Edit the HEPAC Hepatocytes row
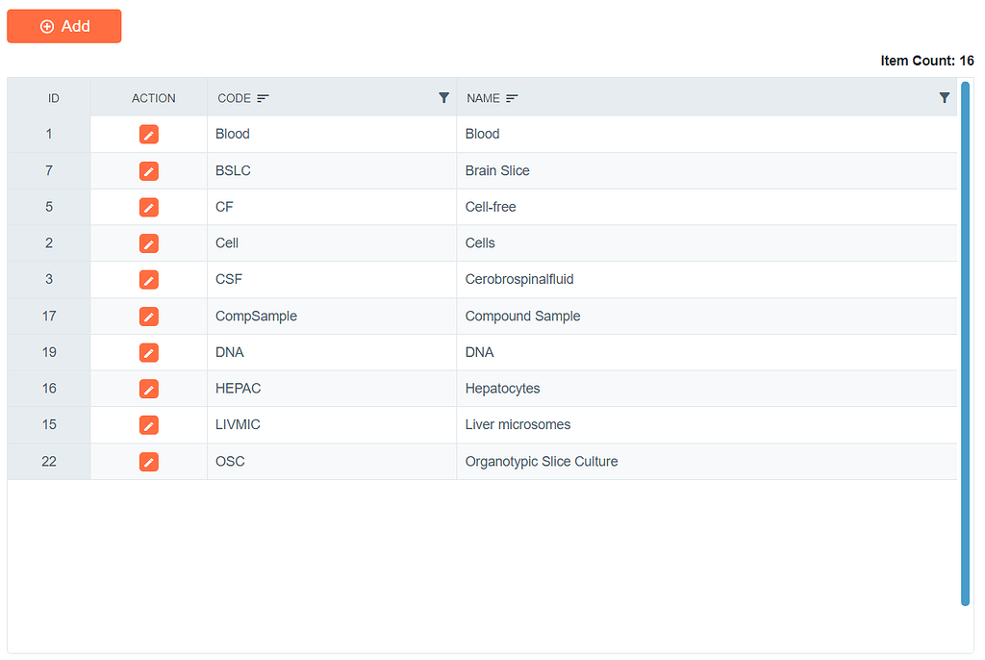 (x=148, y=389)
